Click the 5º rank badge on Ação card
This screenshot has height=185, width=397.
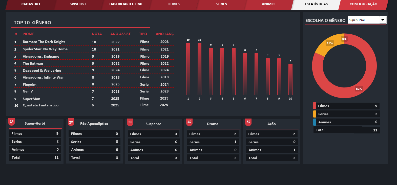click(x=248, y=122)
